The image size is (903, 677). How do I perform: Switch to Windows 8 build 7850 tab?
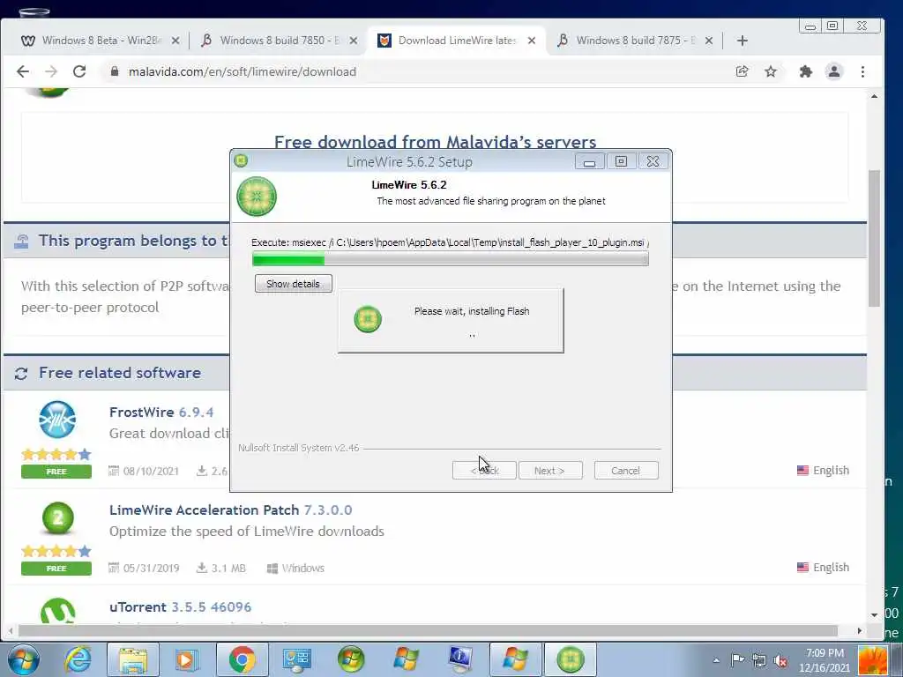280,41
